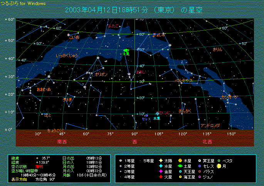Screen dimensions: 264x186
Task: Click the Venus (金星) legend icon
Action: 160,171
